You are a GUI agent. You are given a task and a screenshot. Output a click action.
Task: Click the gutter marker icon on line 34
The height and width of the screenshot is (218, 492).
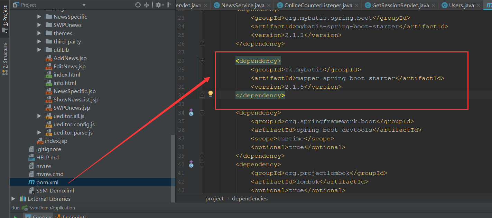click(x=191, y=112)
